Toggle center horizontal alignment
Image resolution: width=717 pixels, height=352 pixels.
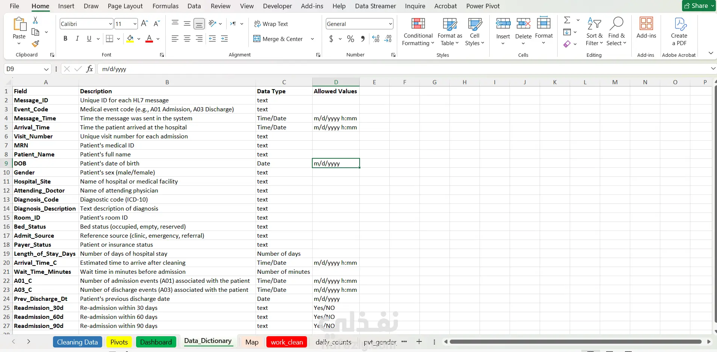[187, 39]
